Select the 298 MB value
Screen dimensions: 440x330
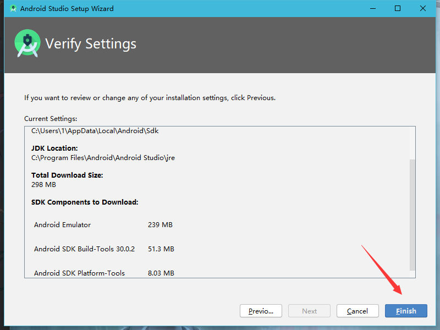(43, 185)
